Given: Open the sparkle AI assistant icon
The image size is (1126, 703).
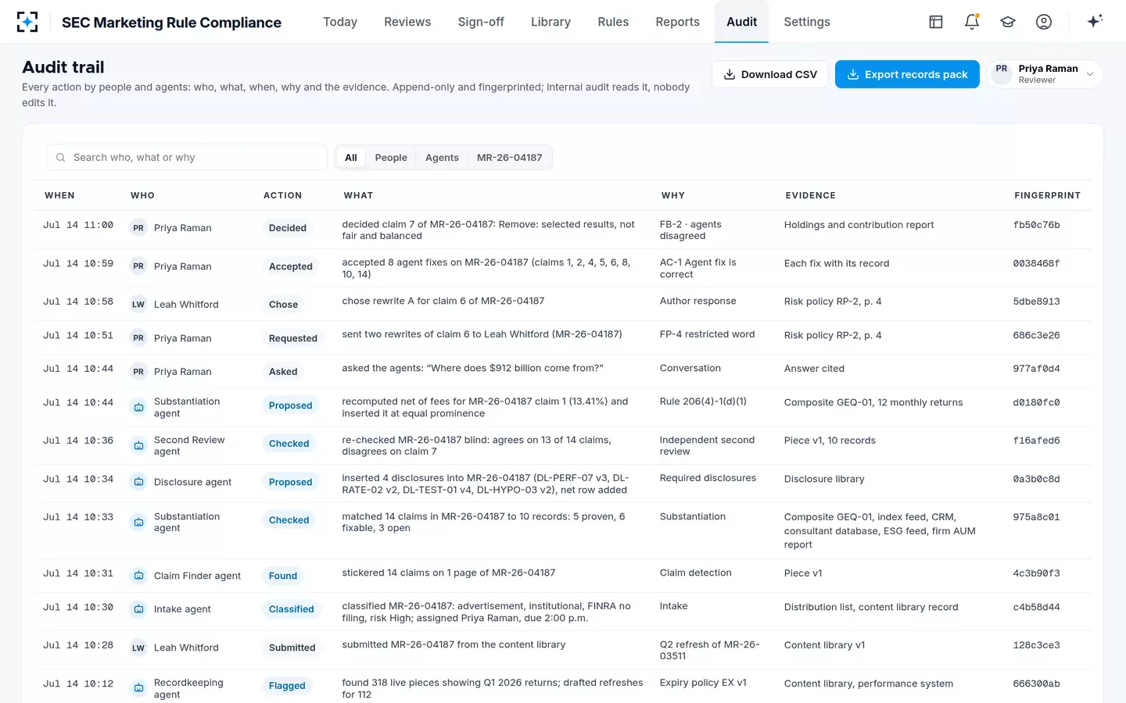Looking at the screenshot, I should coord(1095,21).
